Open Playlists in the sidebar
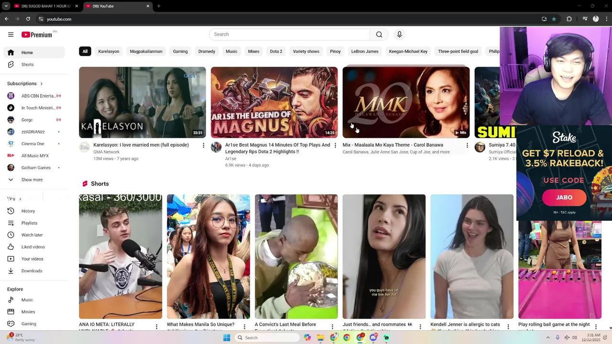Viewport: 612px width, 344px height. pyautogui.click(x=33, y=223)
